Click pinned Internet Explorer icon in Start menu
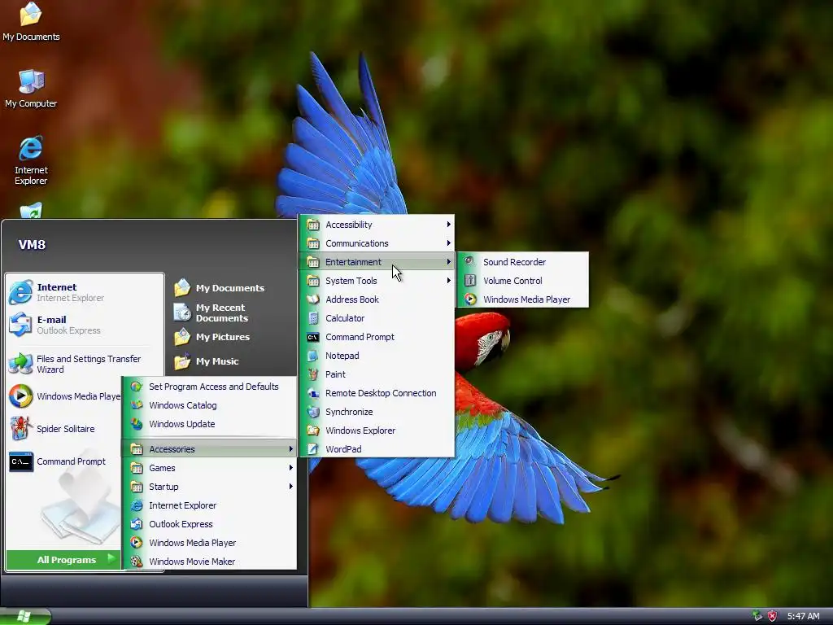This screenshot has height=625, width=833. point(20,292)
